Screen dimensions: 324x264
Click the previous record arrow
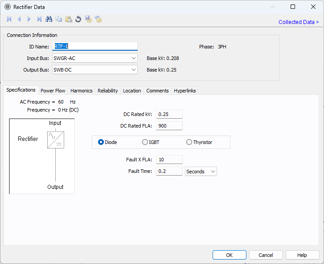pyautogui.click(x=19, y=19)
